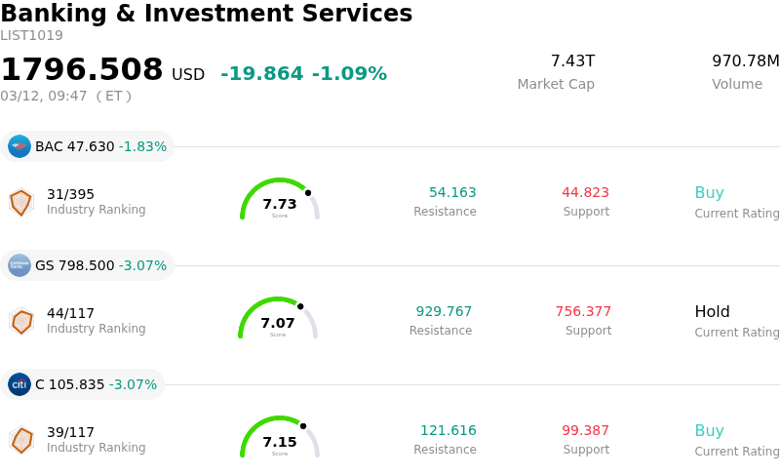
Task: Click GS support value 756.377
Action: [x=583, y=312]
